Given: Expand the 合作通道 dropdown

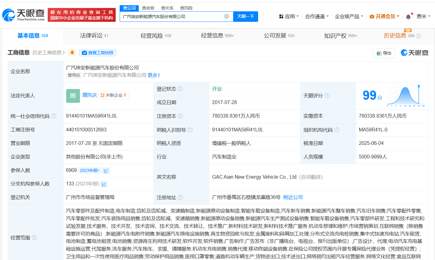Looking at the screenshot, I should pos(317,17).
